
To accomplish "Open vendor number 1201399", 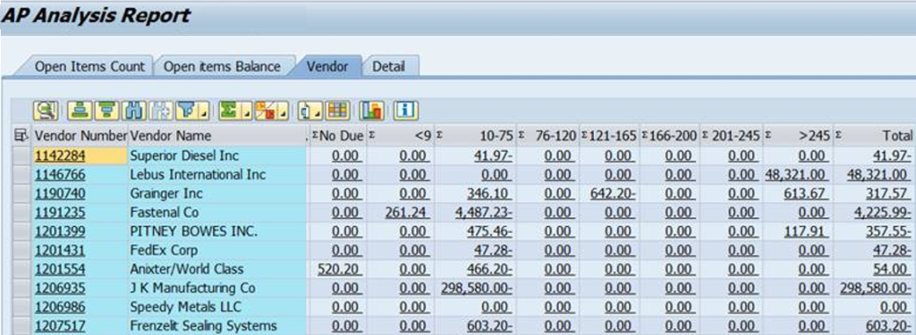I will 61,231.
